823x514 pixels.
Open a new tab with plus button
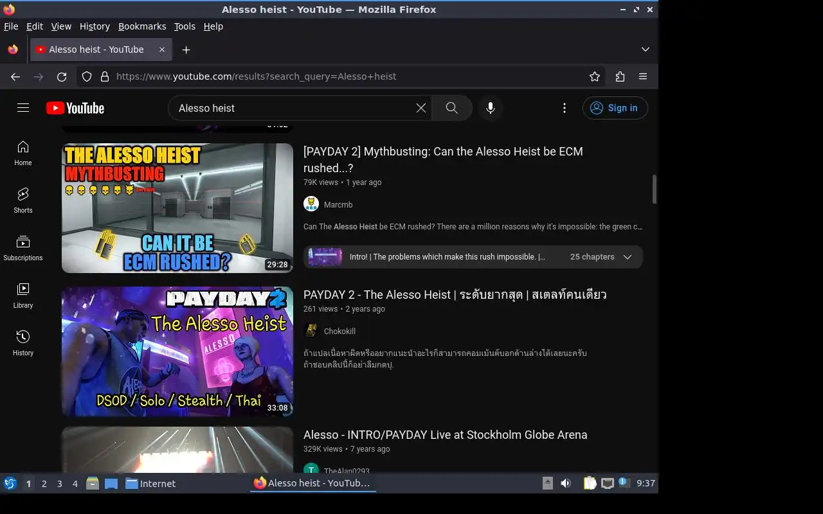186,49
